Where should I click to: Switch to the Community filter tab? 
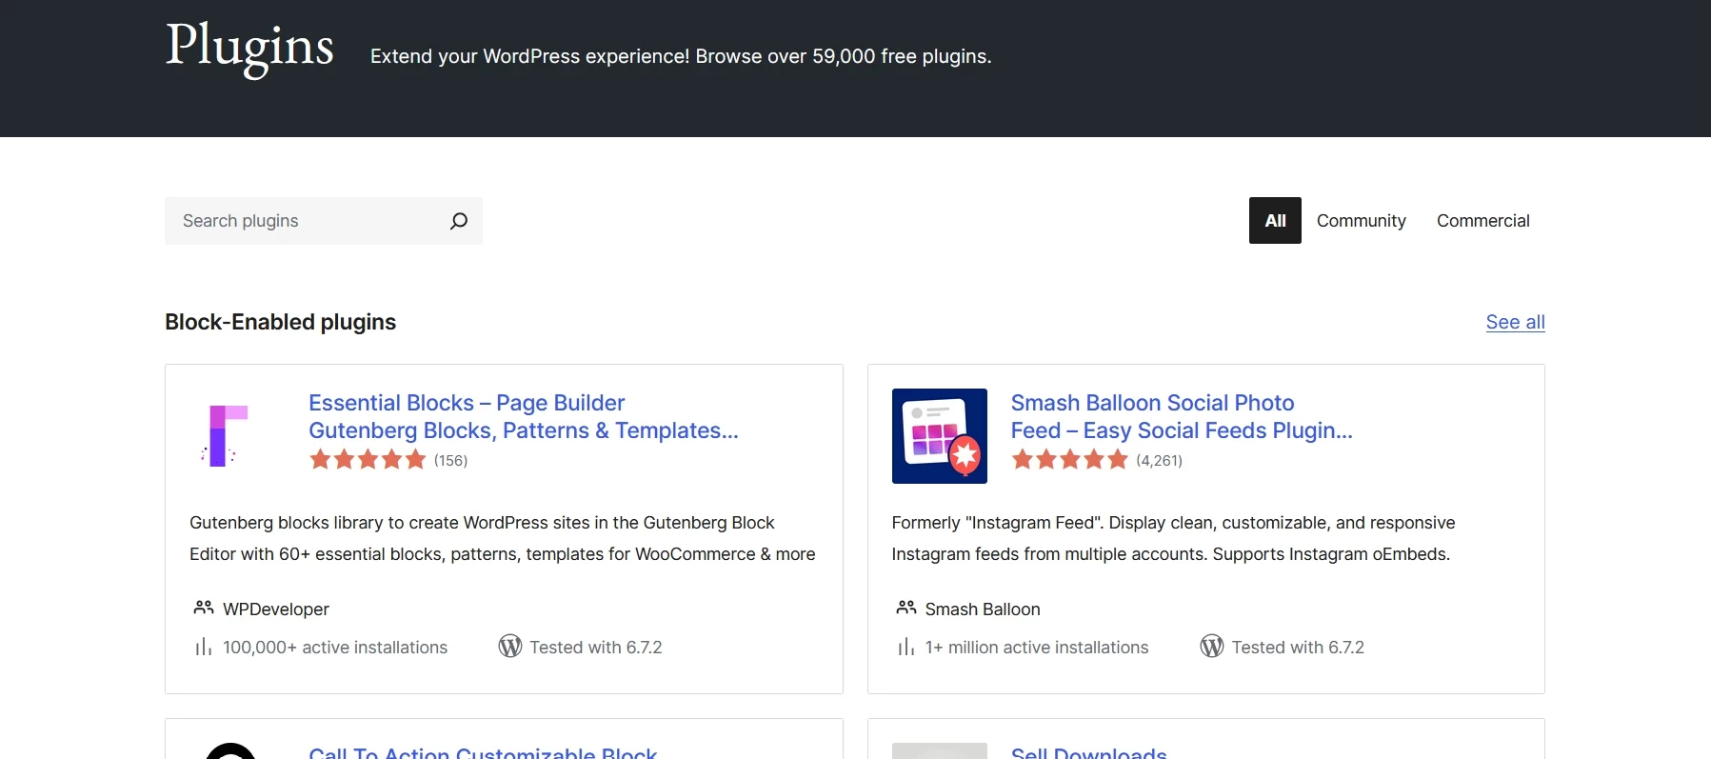click(x=1361, y=221)
